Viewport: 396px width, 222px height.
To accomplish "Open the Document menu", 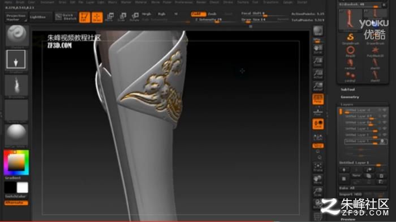I will click(x=47, y=2).
